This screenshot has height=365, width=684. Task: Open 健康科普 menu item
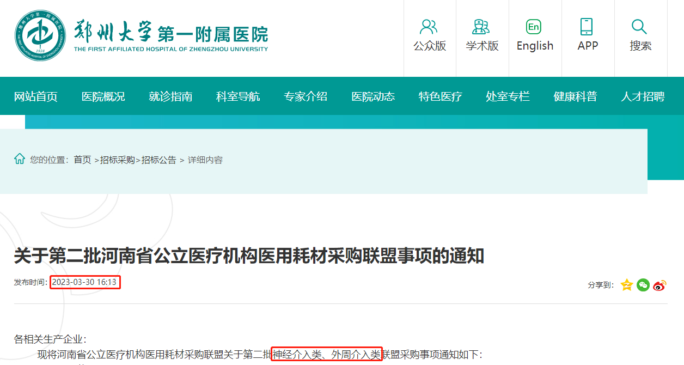pos(575,96)
